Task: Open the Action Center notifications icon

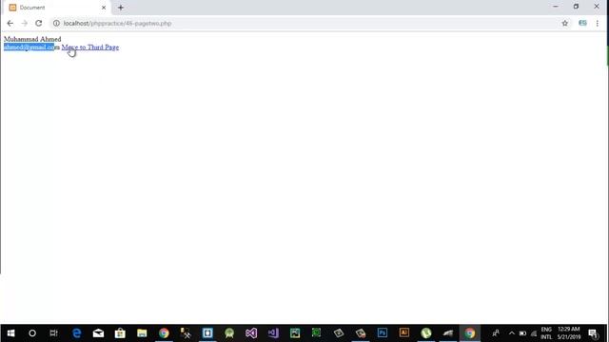Action: click(x=593, y=333)
